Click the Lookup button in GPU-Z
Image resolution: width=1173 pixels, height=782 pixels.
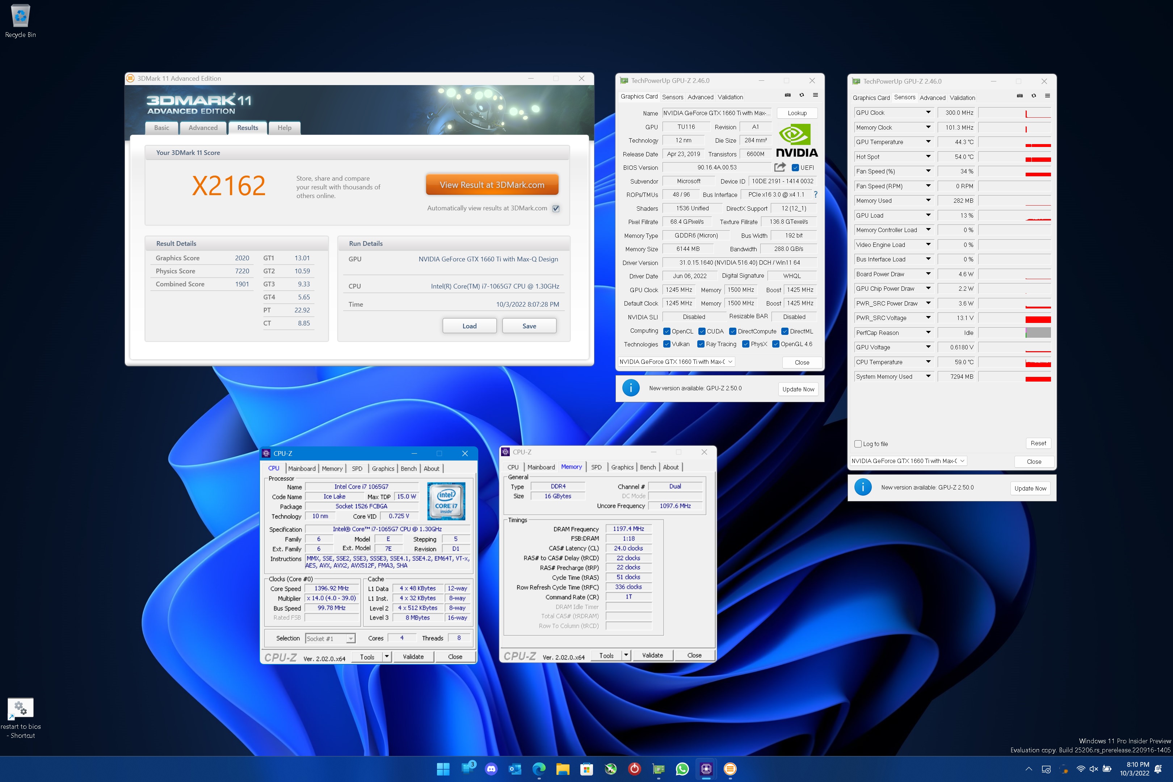click(797, 113)
